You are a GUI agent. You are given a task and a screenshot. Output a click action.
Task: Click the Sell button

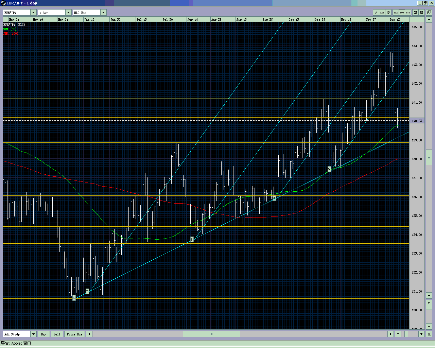click(57, 334)
